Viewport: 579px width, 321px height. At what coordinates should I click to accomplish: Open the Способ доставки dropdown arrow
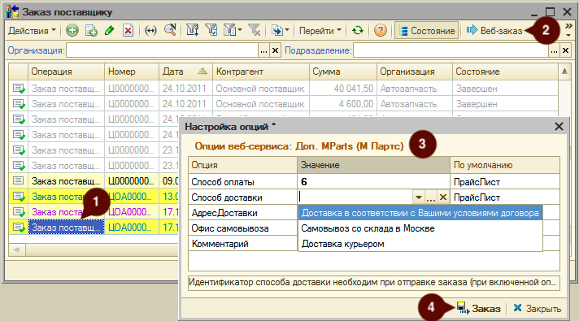[418, 197]
